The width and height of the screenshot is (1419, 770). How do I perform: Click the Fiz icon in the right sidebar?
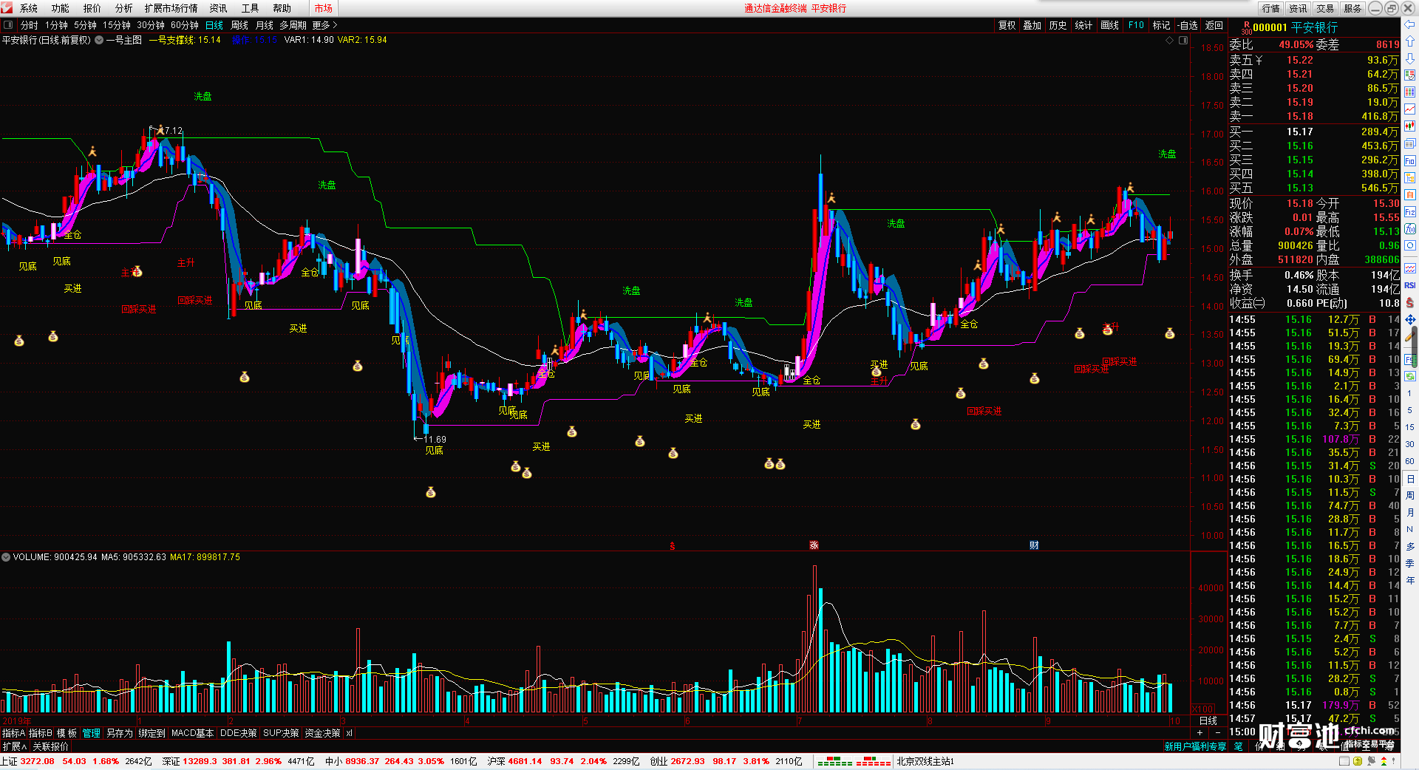[x=1410, y=212]
